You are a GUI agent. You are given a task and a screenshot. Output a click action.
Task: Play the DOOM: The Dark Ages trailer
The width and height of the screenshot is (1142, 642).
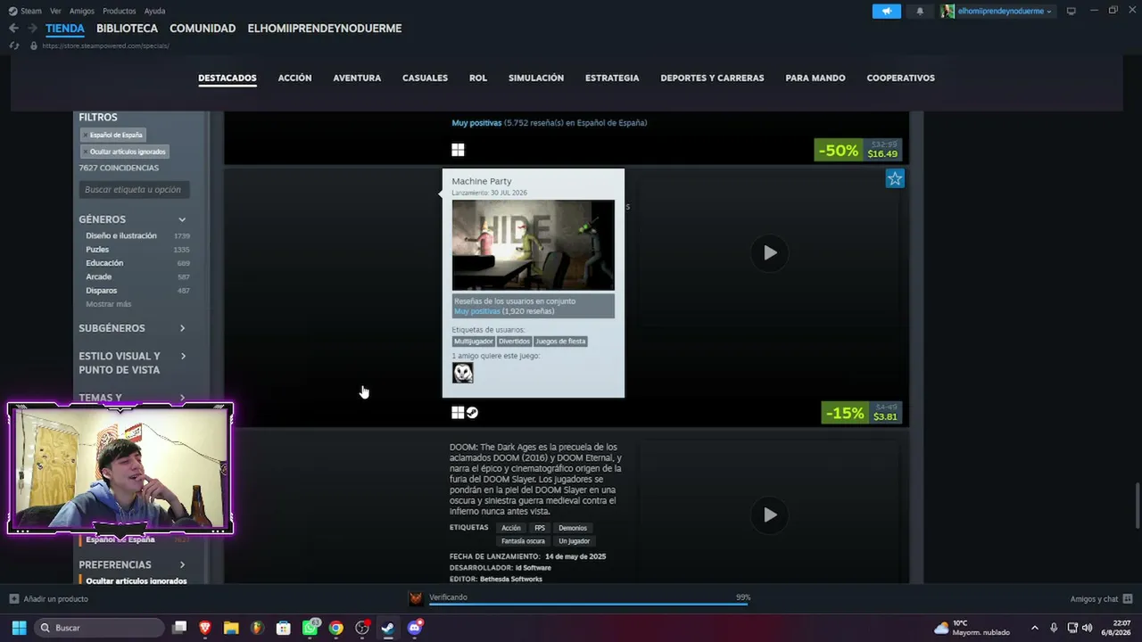coord(769,514)
